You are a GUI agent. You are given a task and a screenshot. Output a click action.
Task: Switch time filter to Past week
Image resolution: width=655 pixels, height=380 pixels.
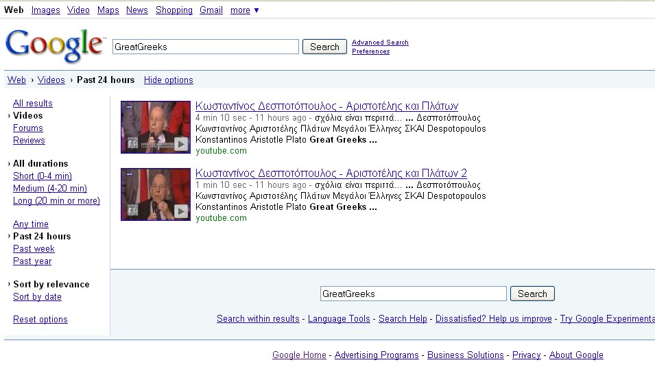point(34,249)
